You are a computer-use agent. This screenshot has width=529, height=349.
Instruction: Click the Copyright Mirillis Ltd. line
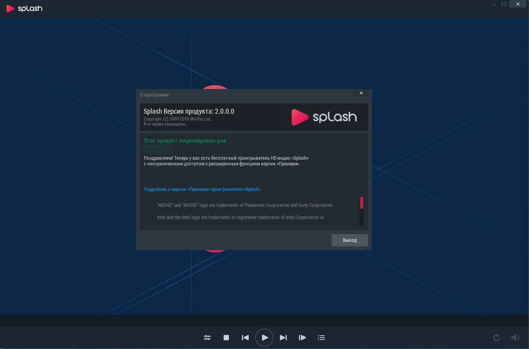[x=177, y=119]
